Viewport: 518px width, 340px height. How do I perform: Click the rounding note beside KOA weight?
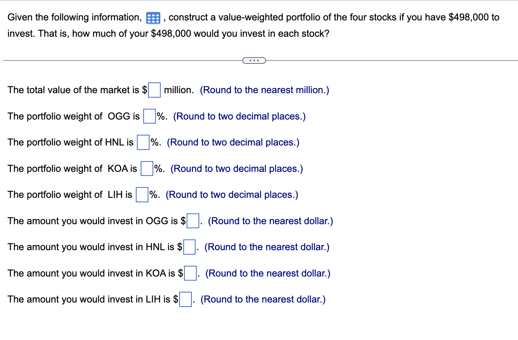pos(236,169)
